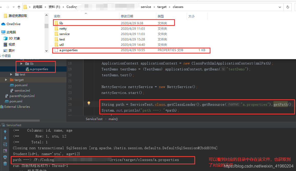This screenshot has width=296, height=171.
Task: Sort files by 名称 column header
Action: [x=57, y=16]
